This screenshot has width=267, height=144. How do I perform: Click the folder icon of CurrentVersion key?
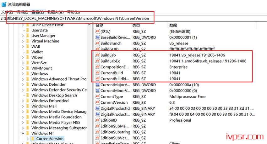(x=33, y=139)
